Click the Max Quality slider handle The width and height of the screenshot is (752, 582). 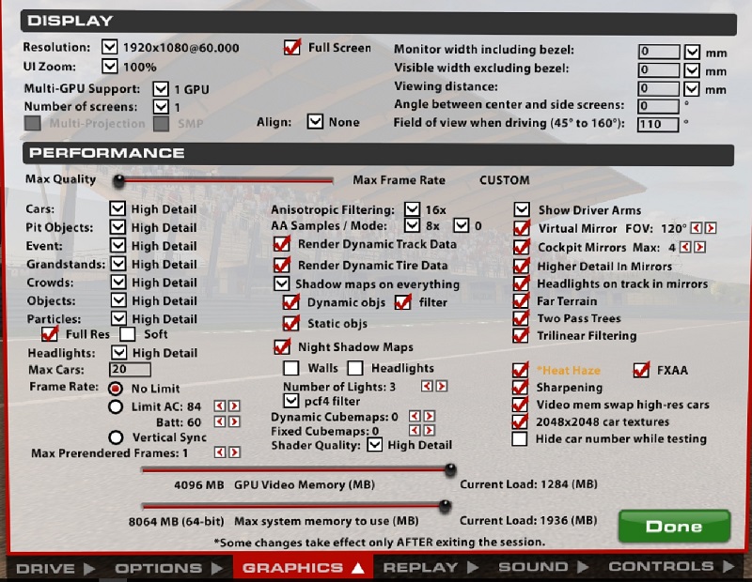[118, 180]
